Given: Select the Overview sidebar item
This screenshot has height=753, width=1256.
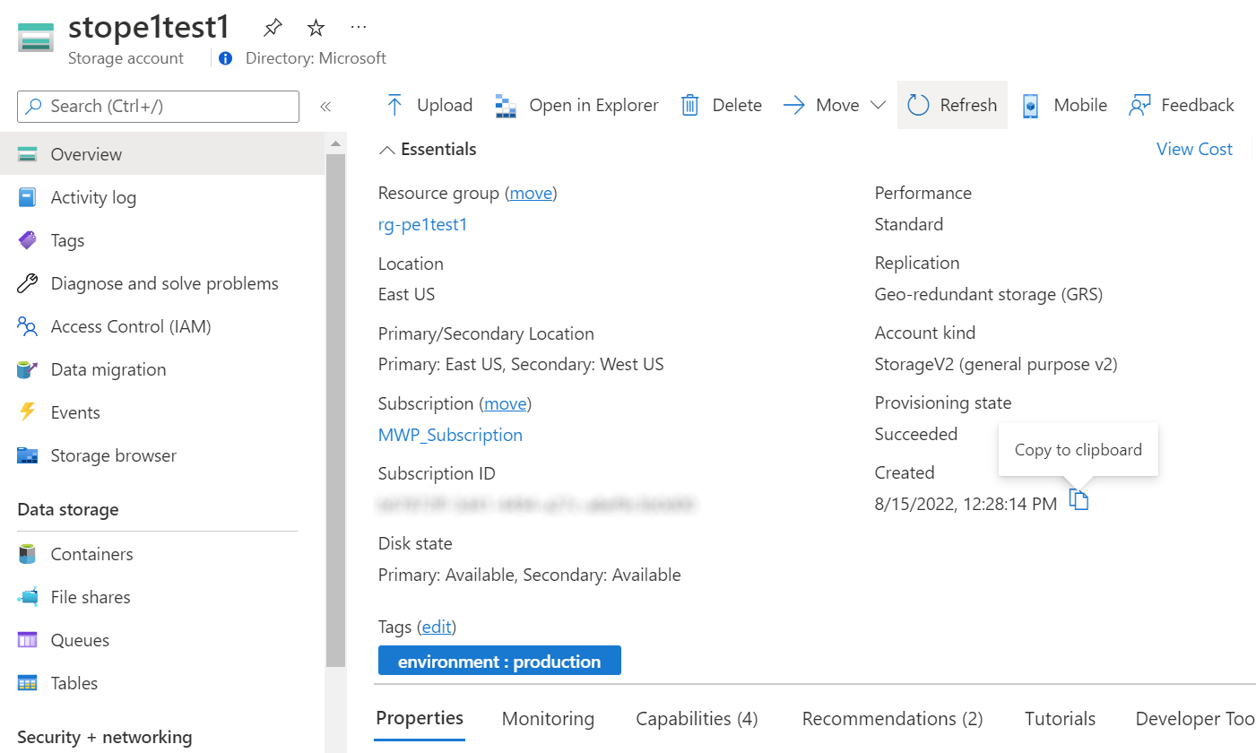Looking at the screenshot, I should pos(162,154).
